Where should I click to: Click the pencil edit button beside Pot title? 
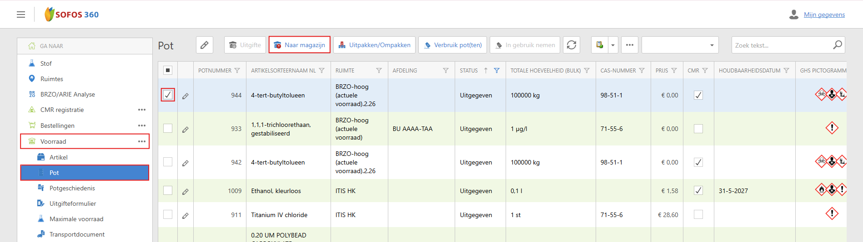point(205,45)
